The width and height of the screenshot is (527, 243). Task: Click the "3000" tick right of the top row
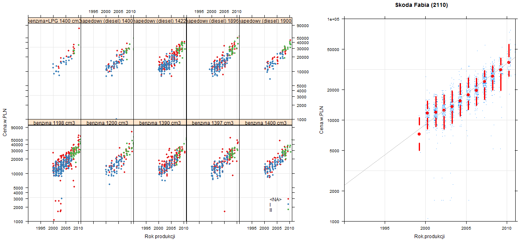pyautogui.click(x=302, y=97)
